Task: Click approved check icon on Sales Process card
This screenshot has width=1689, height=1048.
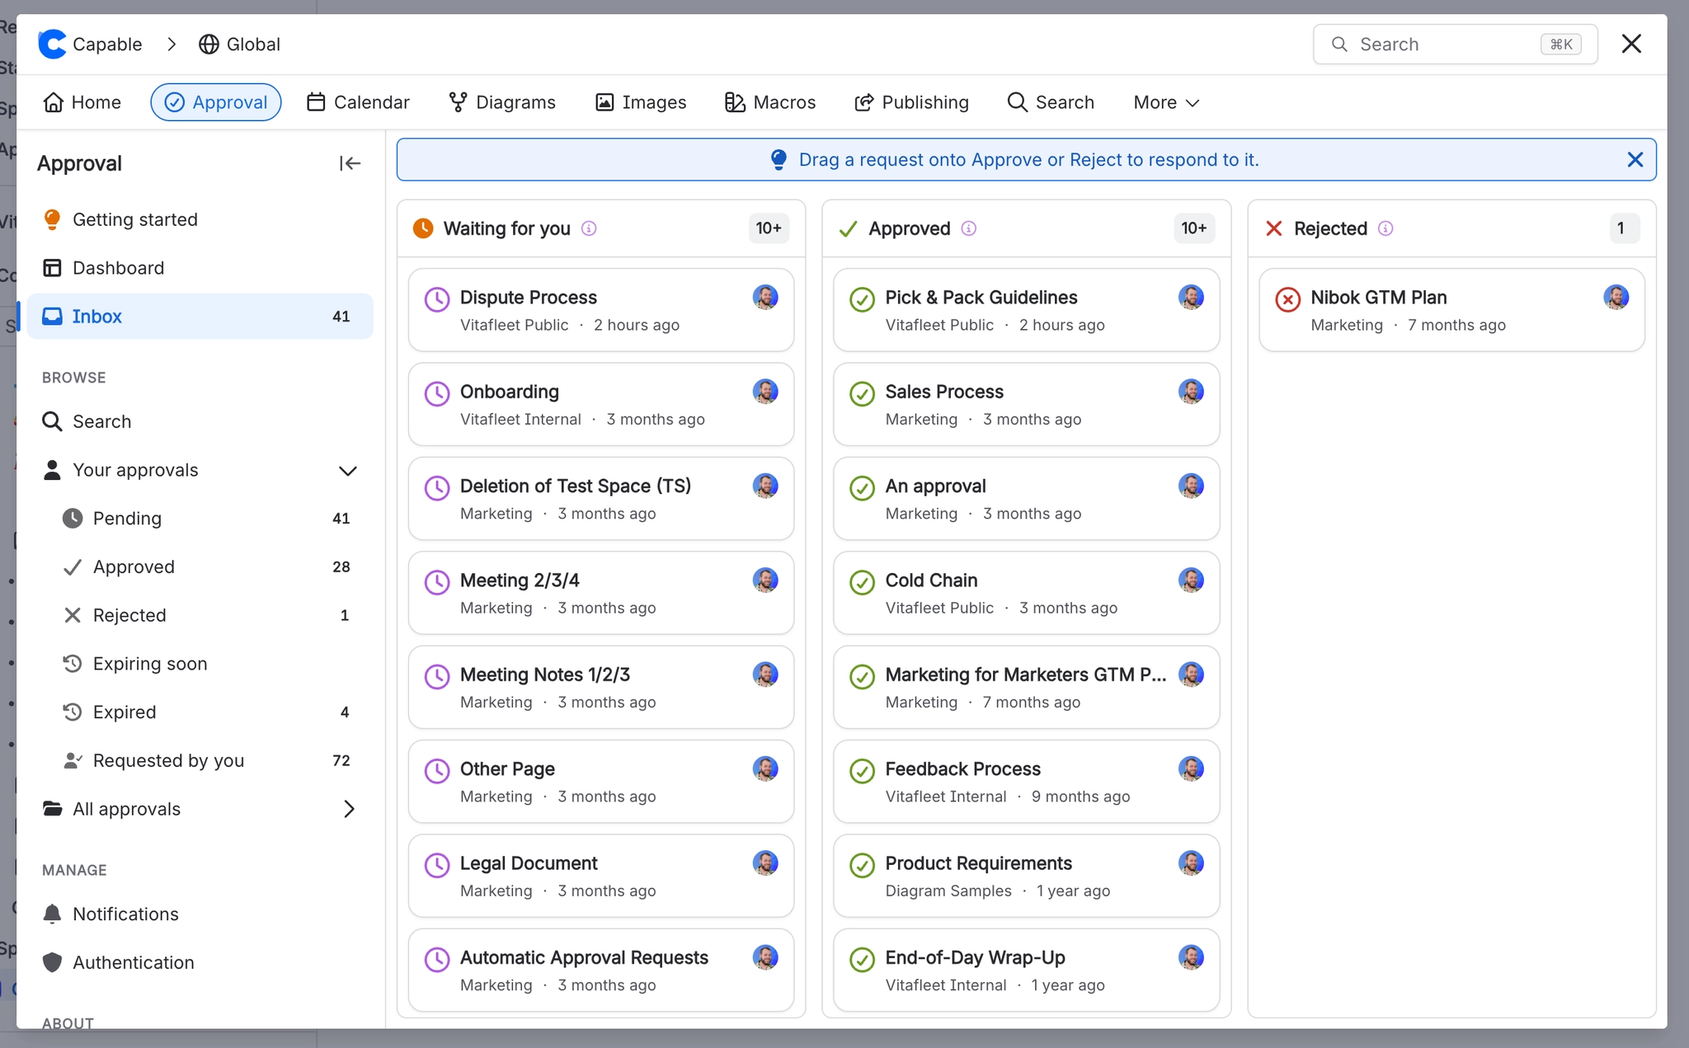Action: point(862,393)
